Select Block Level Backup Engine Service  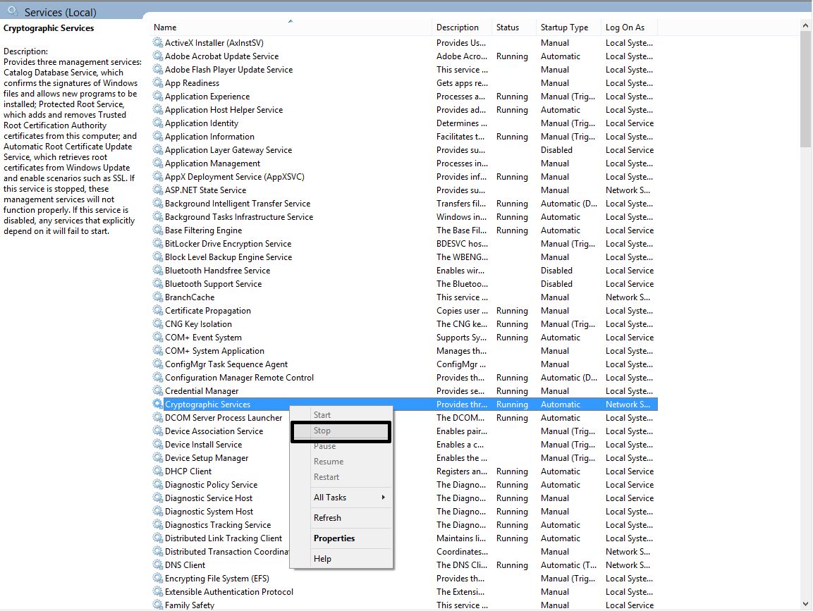coord(405,257)
